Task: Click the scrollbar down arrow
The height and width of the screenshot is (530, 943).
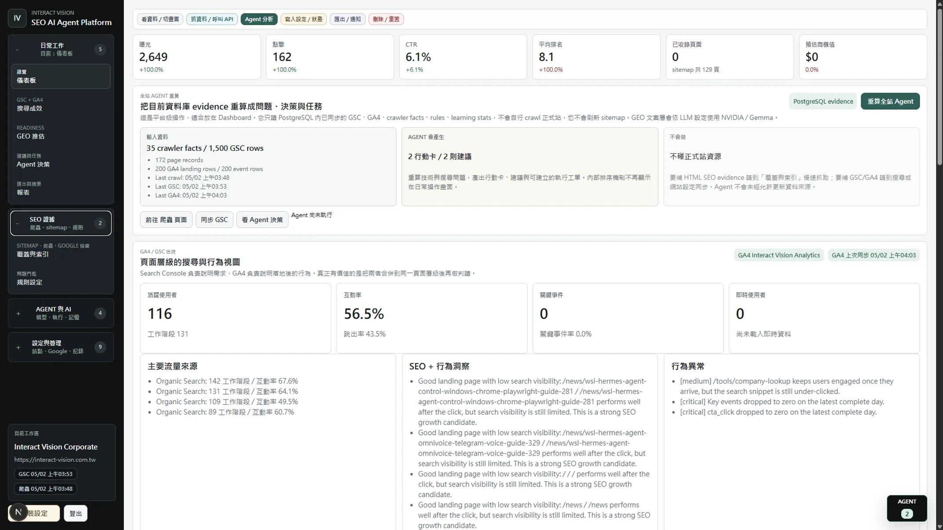Action: point(939,526)
